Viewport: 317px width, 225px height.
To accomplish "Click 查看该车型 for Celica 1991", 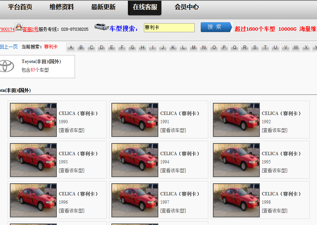I will (173, 130).
